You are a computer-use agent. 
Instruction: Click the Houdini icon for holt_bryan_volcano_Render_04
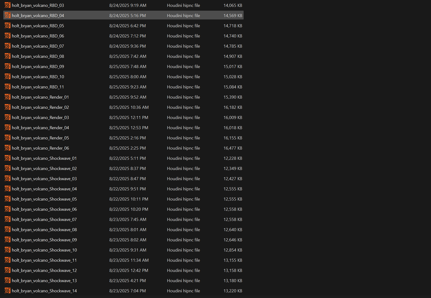(x=8, y=127)
